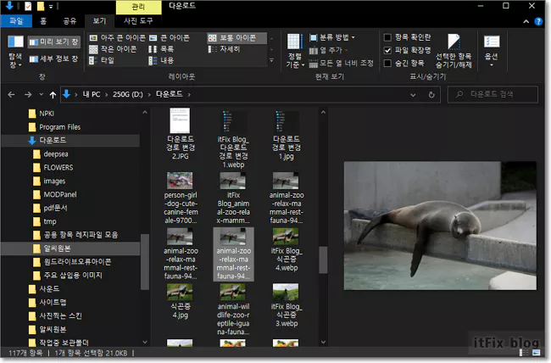Switch to the Picture Tools (사진 도구) tab
This screenshot has width=551, height=363.
pyautogui.click(x=138, y=21)
